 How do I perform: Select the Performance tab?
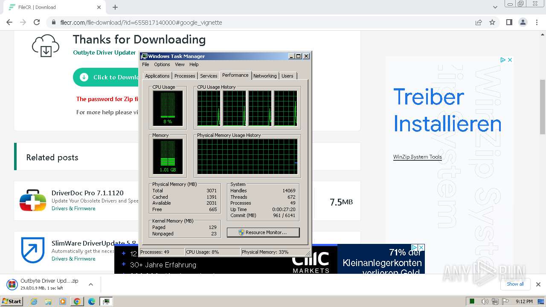coord(235,75)
